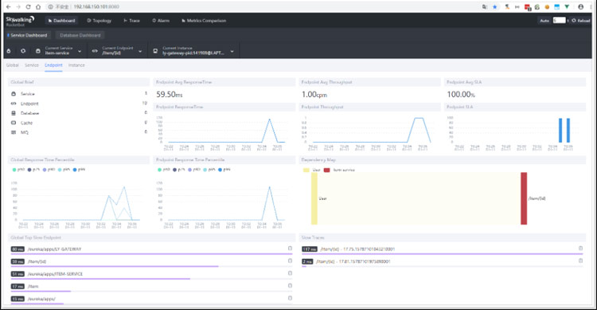Go to the browser home page icon
This screenshot has width=597, height=310.
click(38, 7)
